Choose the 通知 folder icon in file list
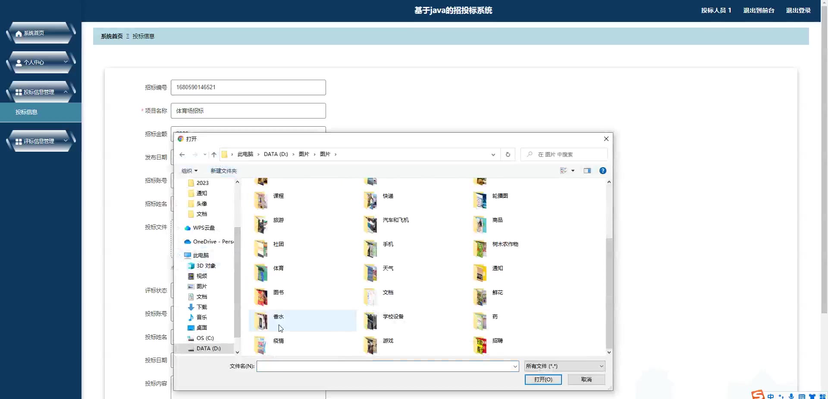Viewport: 828px width, 399px height. pos(480,273)
